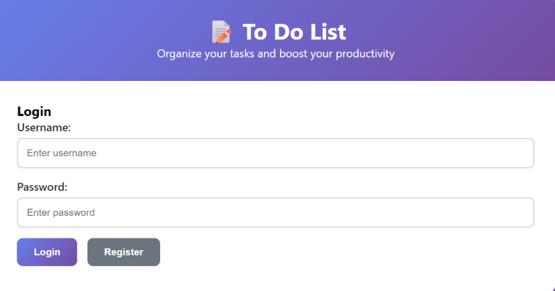Focus the username input field
Image resolution: width=555 pixels, height=291 pixels.
[x=276, y=153]
